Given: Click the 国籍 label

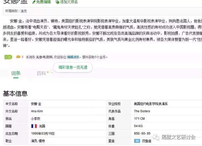Looking at the screenshot, I should 9,126.
